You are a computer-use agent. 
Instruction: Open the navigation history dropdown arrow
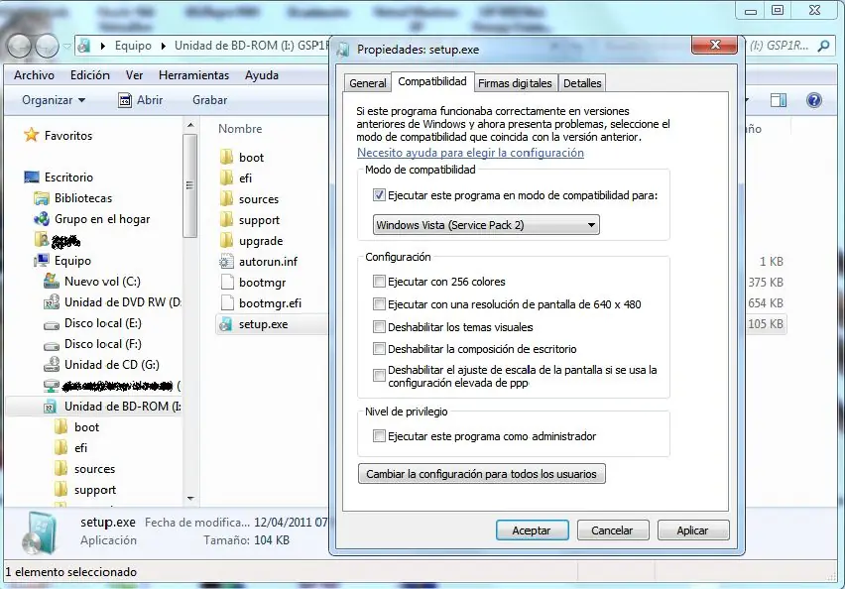point(66,47)
